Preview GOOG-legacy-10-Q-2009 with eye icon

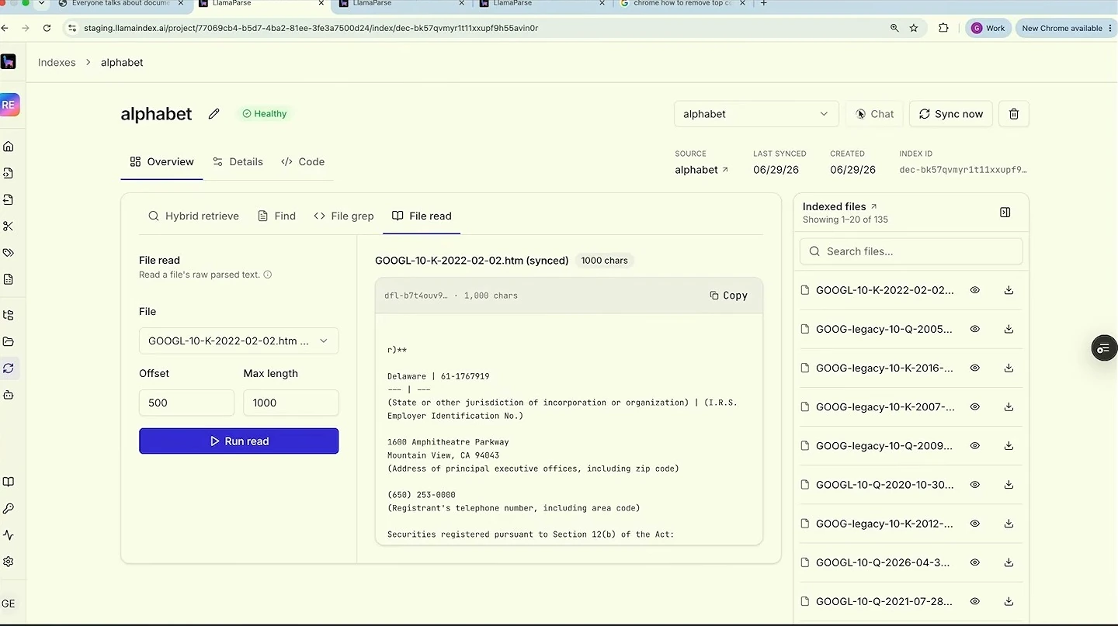pyautogui.click(x=974, y=445)
